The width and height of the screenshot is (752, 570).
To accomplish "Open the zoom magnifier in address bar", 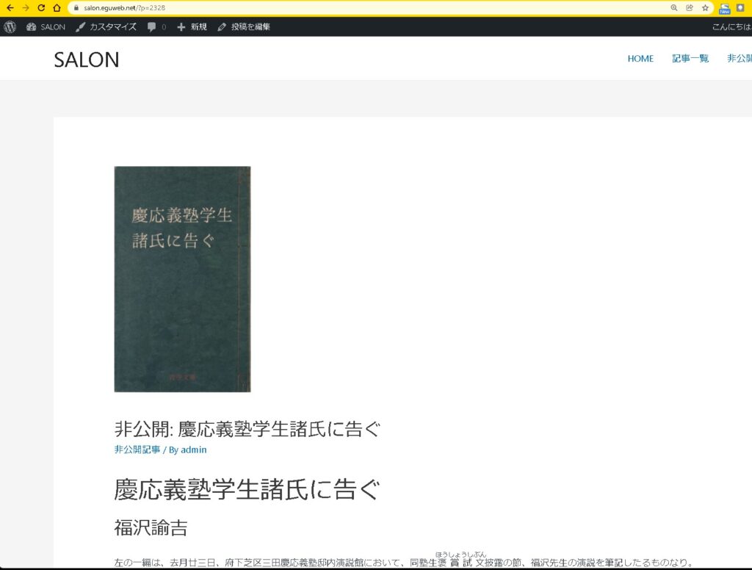I will [674, 7].
